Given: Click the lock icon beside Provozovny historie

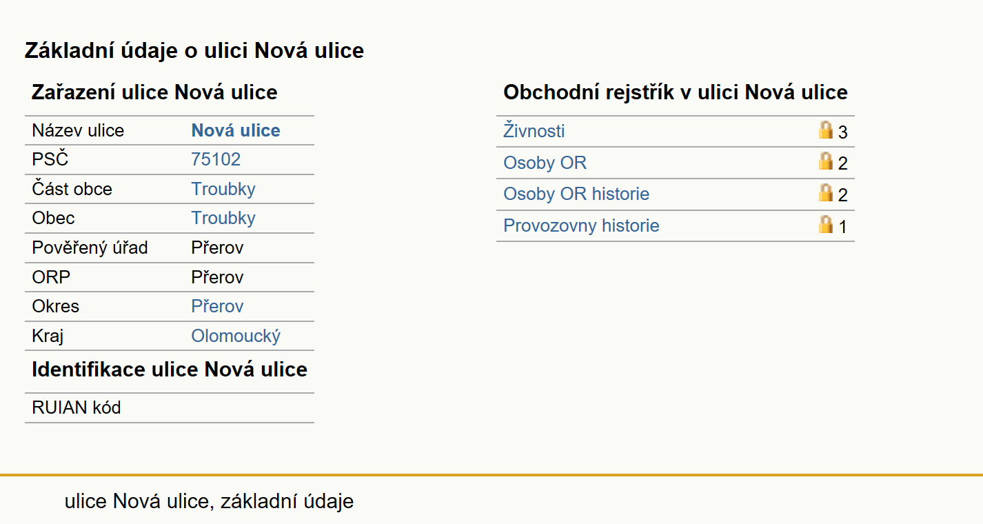Looking at the screenshot, I should tap(825, 224).
